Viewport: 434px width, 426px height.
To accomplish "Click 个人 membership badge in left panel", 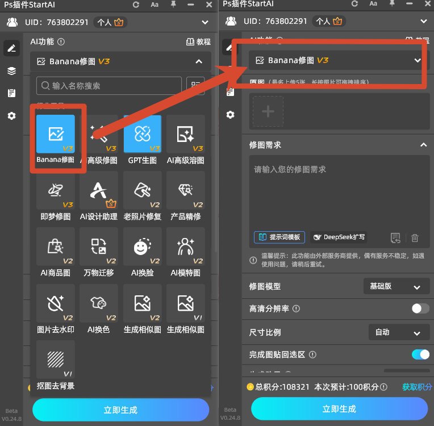I will pos(110,22).
